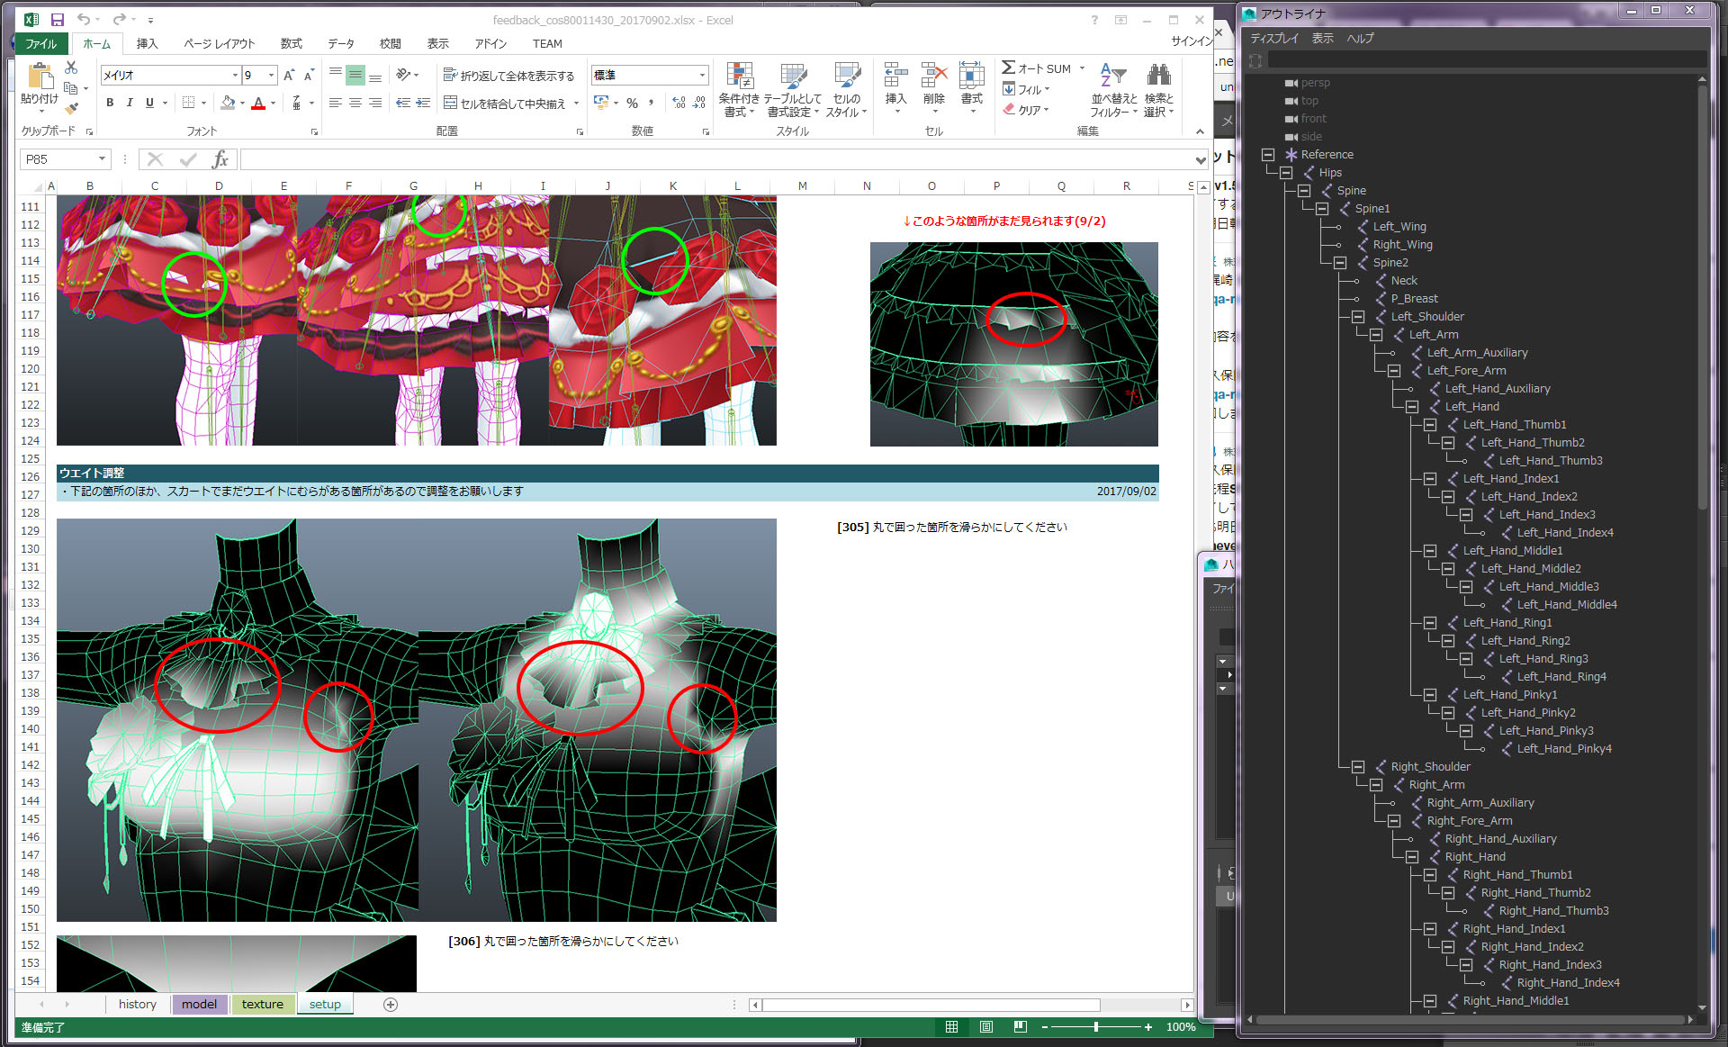The width and height of the screenshot is (1728, 1047).
Task: Click the Page Break Preview status bar icon
Action: tap(1020, 1026)
